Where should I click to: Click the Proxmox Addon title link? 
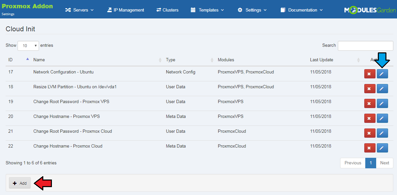coord(27,6)
